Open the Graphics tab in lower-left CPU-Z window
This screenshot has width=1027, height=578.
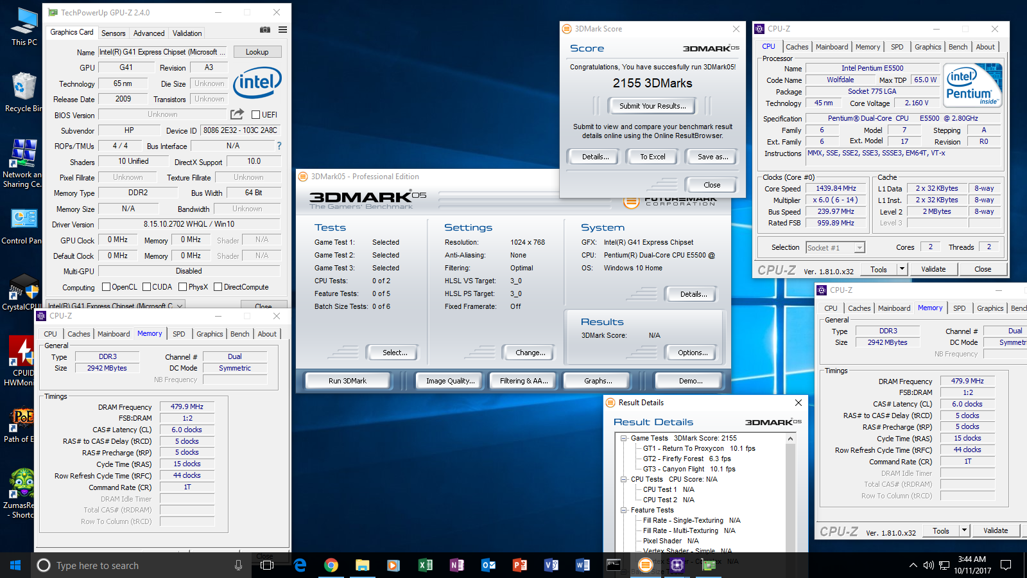coord(210,334)
